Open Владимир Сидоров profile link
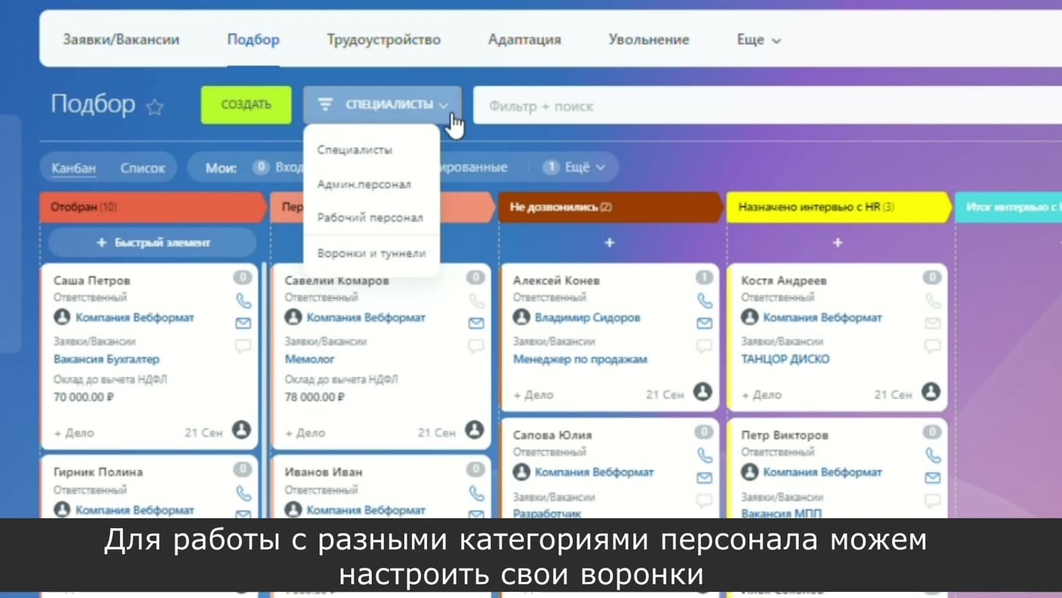The image size is (1062, 598). [587, 317]
